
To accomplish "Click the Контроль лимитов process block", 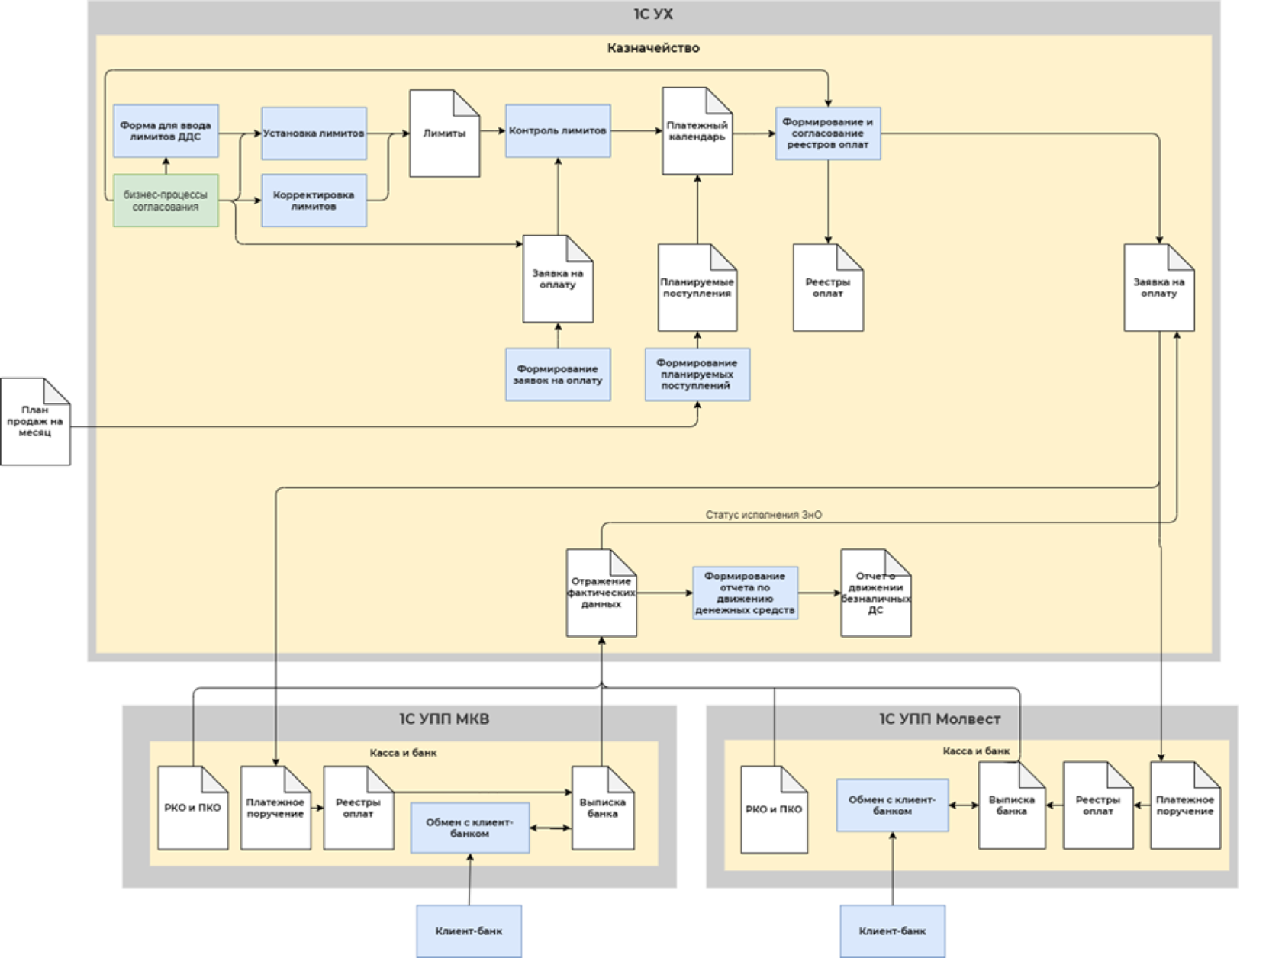I will point(558,131).
